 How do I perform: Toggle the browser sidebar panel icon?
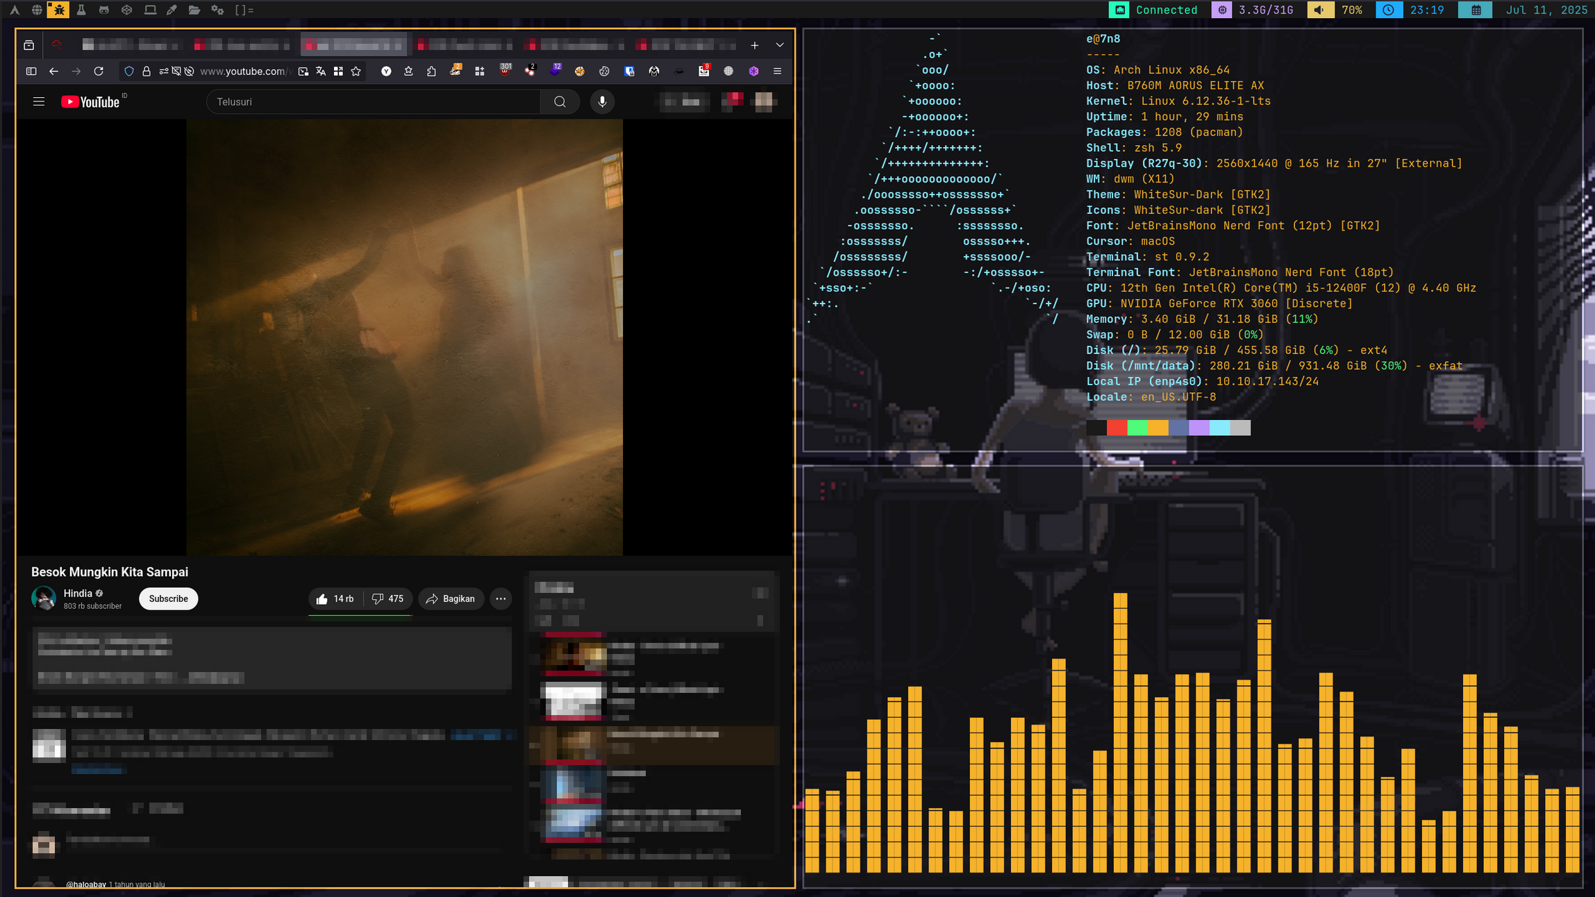click(x=31, y=71)
